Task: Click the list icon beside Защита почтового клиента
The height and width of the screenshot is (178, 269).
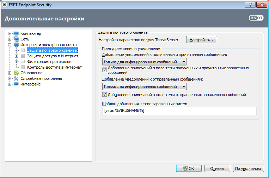Action: pyautogui.click(x=23, y=50)
